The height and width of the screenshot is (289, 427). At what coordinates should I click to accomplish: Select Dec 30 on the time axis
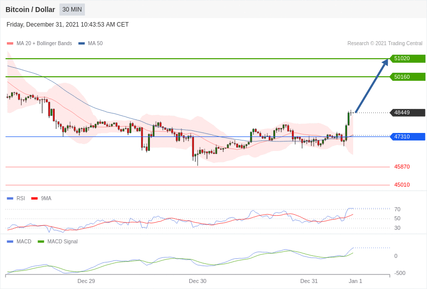tap(197, 281)
